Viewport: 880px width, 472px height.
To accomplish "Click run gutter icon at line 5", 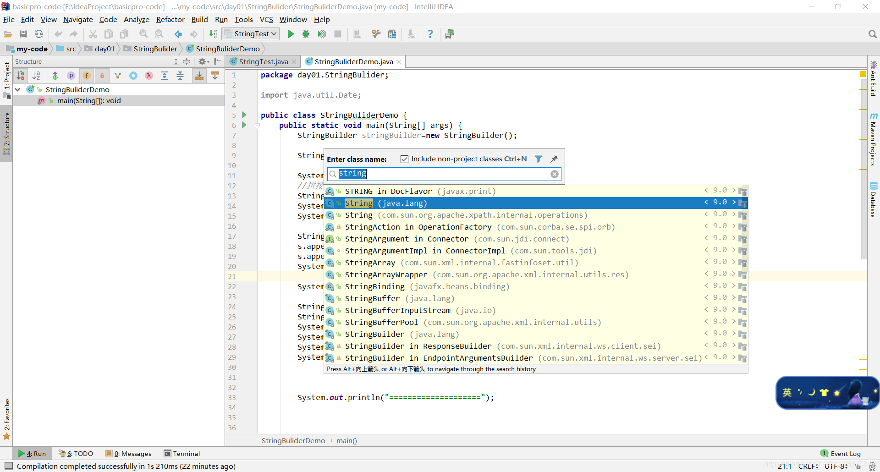I will 244,115.
